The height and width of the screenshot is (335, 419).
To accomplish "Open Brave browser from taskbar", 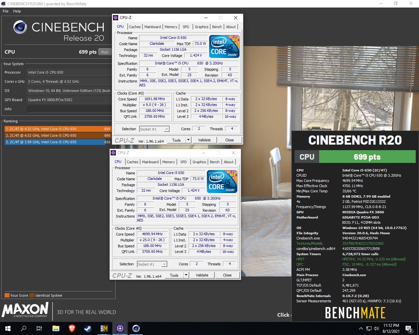I will point(72,328).
